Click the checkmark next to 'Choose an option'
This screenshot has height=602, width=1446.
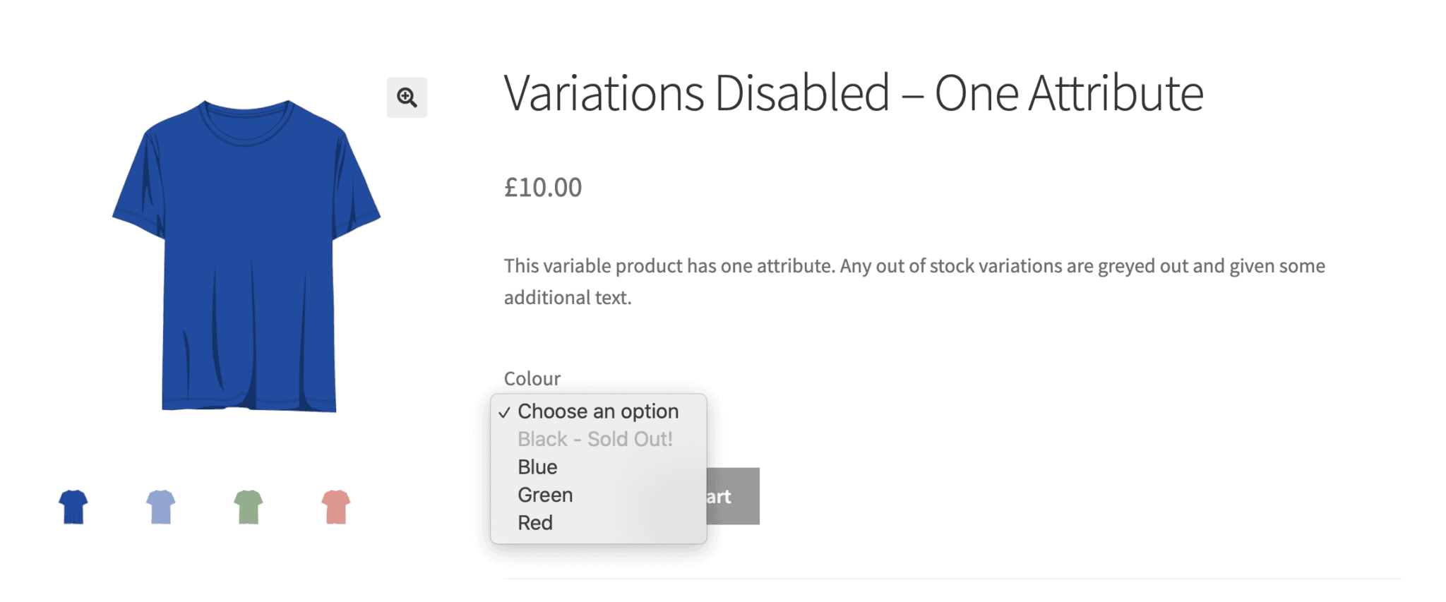pyautogui.click(x=505, y=411)
